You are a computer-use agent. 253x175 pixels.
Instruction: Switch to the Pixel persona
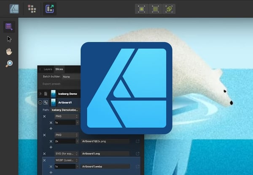point(32,9)
